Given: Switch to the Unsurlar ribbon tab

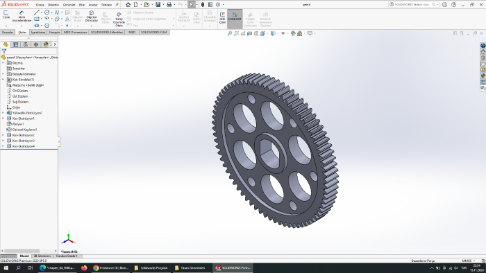Looking at the screenshot, I should point(8,32).
